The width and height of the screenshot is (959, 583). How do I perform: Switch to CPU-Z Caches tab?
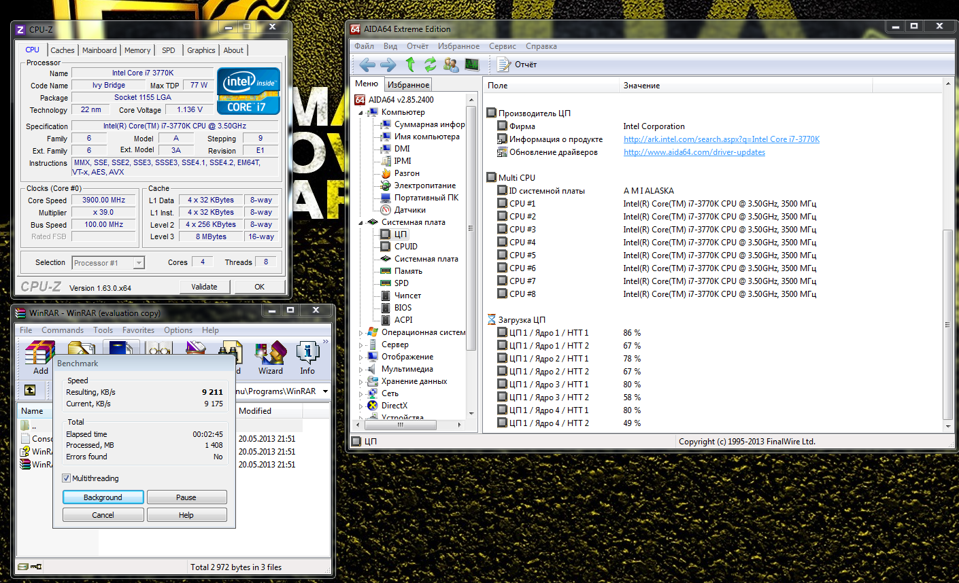[x=63, y=50]
